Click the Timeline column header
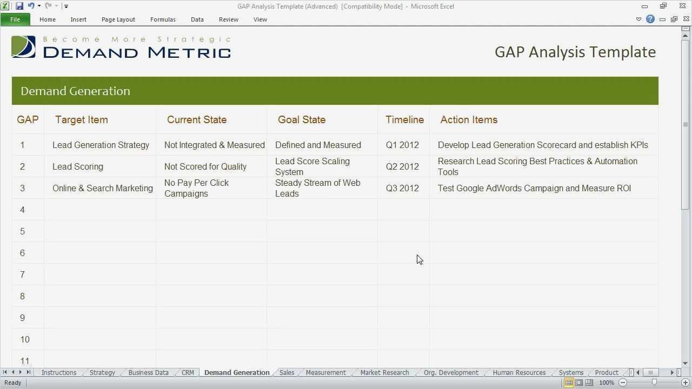 click(x=404, y=120)
